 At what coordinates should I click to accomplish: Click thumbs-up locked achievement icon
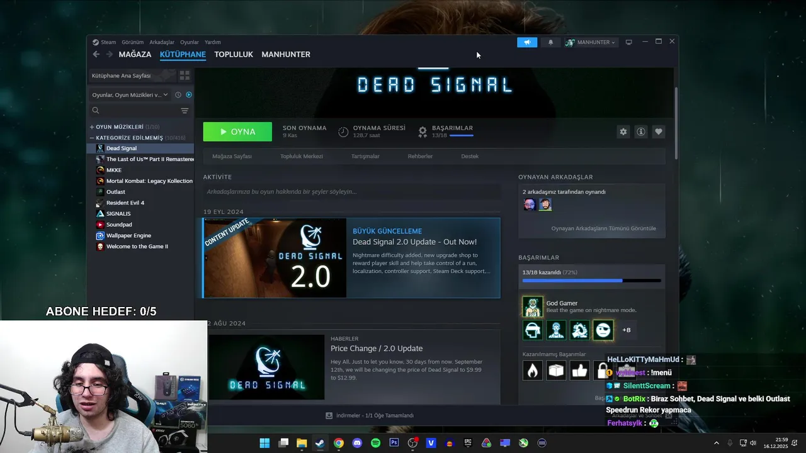[580, 371]
